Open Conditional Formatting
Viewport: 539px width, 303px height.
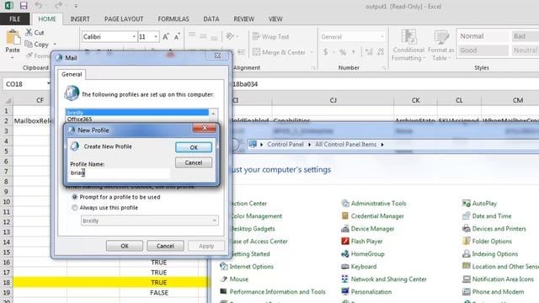point(408,45)
